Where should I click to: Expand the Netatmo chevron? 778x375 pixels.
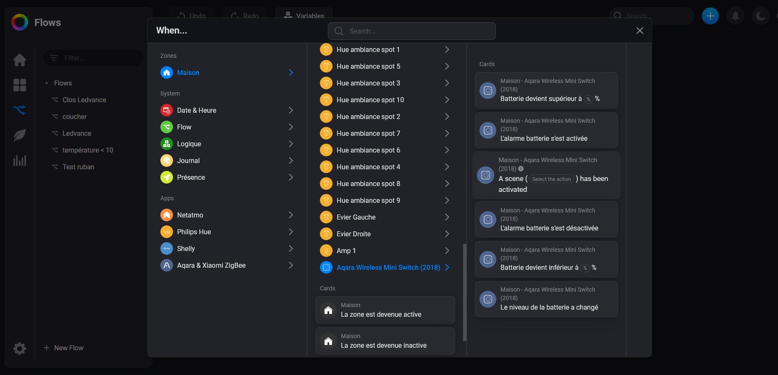click(291, 215)
